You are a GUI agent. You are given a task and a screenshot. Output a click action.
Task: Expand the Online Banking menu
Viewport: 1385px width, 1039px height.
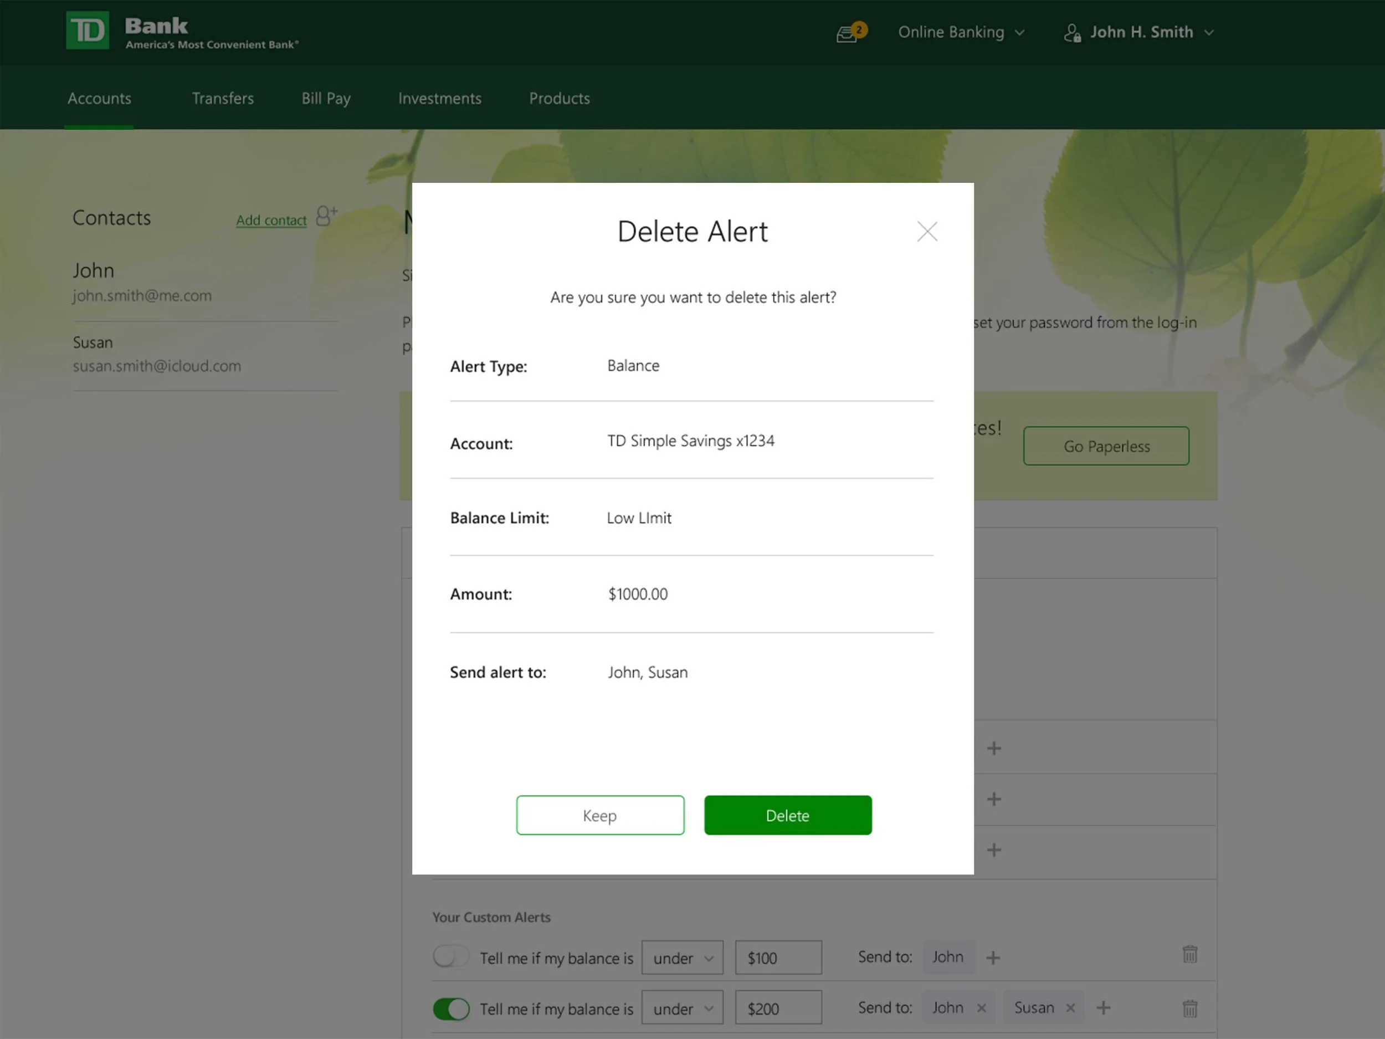[961, 32]
